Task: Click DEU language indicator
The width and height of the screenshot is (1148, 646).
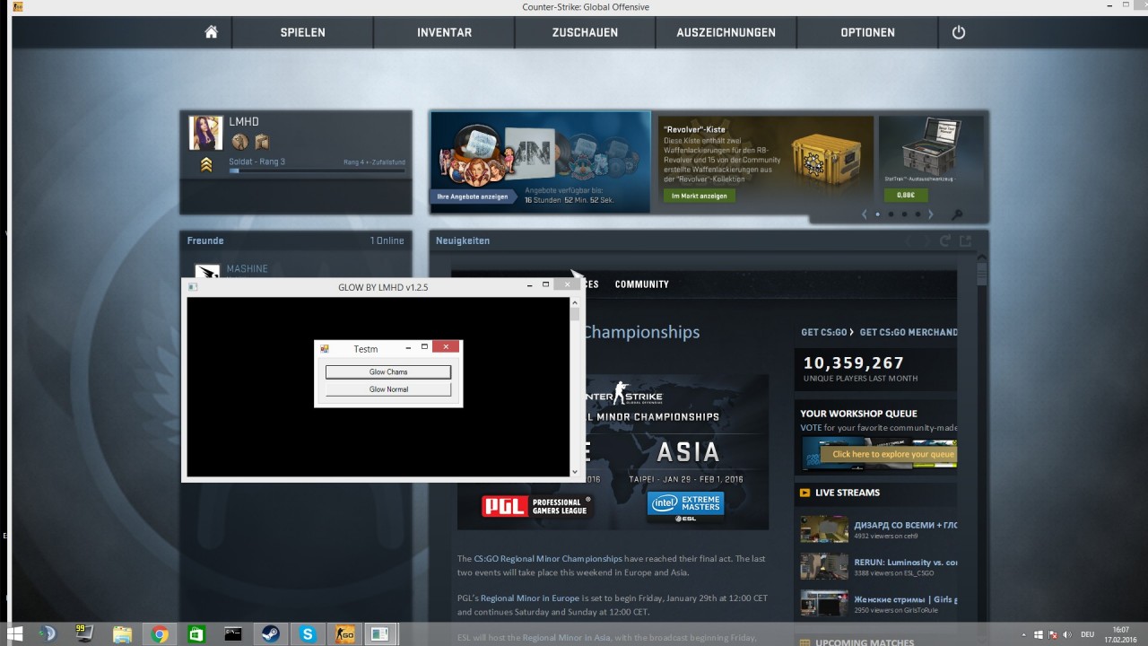Action: click(1087, 634)
